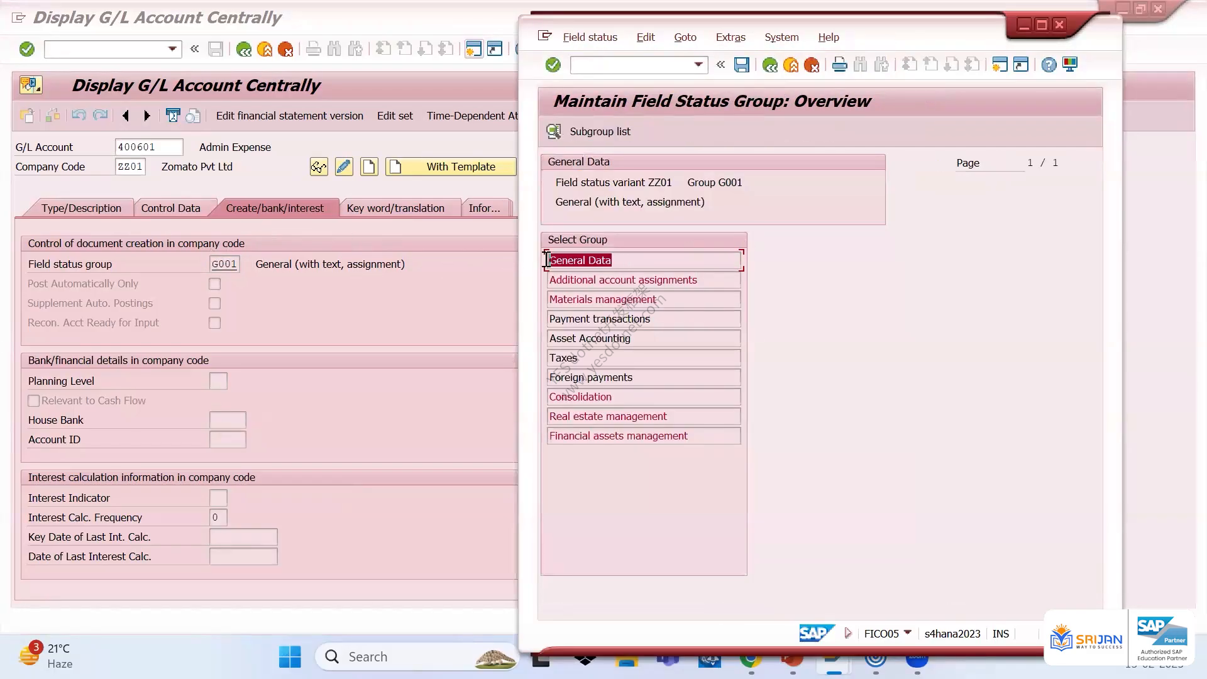Open the Edit menu
Image resolution: width=1207 pixels, height=679 pixels.
tap(646, 37)
